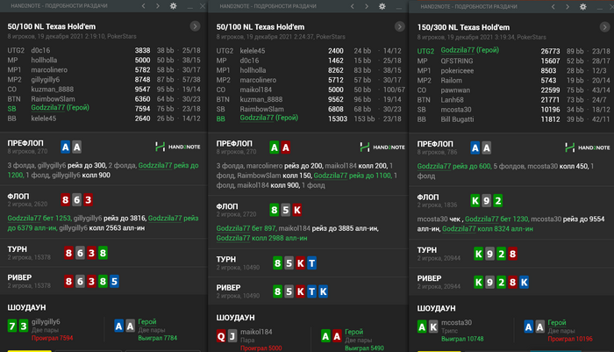The width and height of the screenshot is (614, 352).
Task: Click blue T turn card in middle window
Action: pos(311,263)
